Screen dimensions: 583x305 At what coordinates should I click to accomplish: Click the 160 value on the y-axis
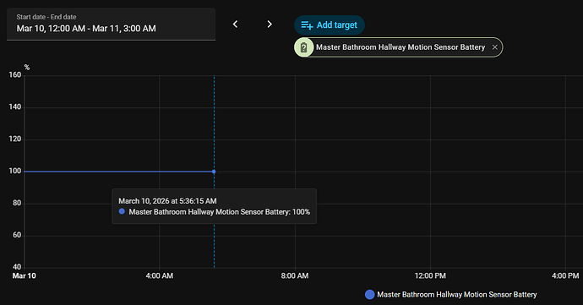(x=15, y=74)
